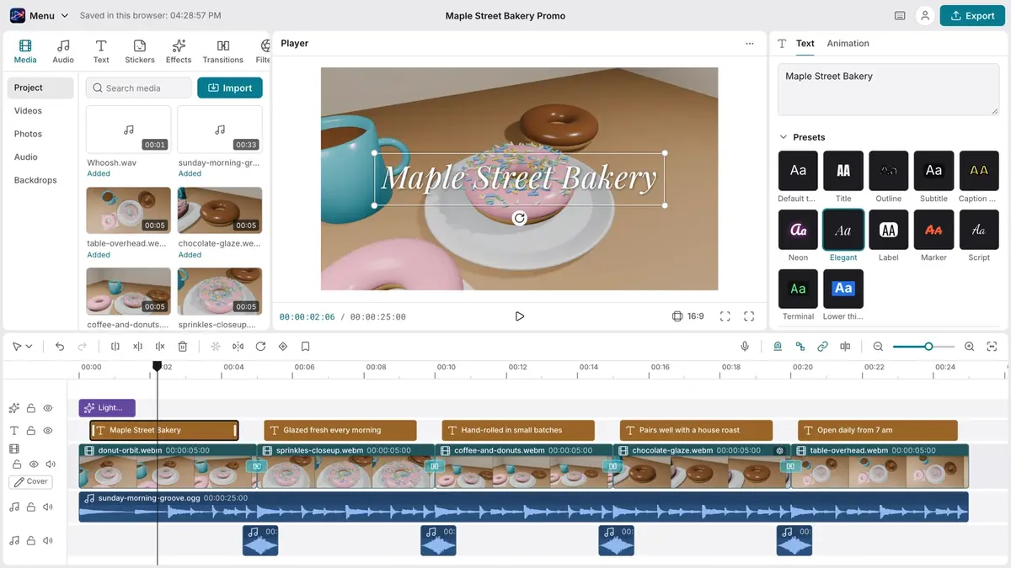Select the Light effect clip on timeline

click(x=107, y=408)
